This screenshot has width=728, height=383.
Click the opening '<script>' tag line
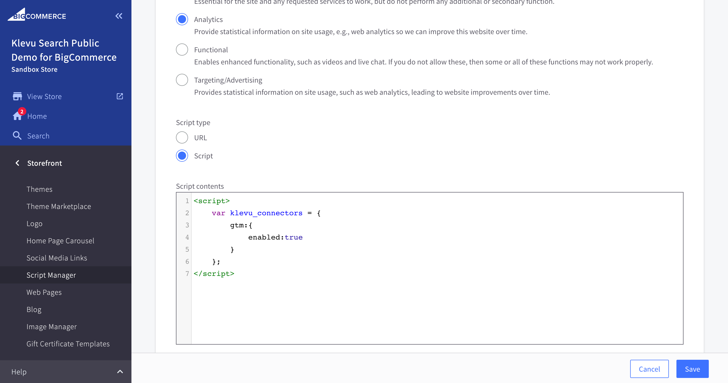click(x=211, y=201)
